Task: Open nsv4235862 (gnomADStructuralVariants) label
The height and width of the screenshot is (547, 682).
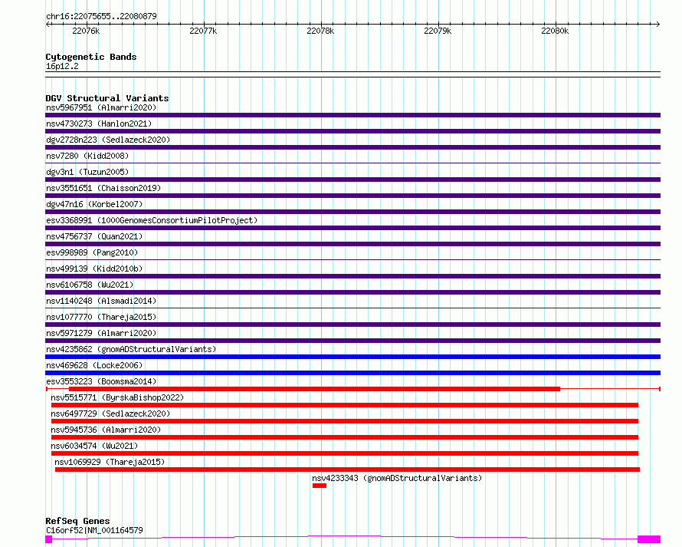Action: point(131,349)
